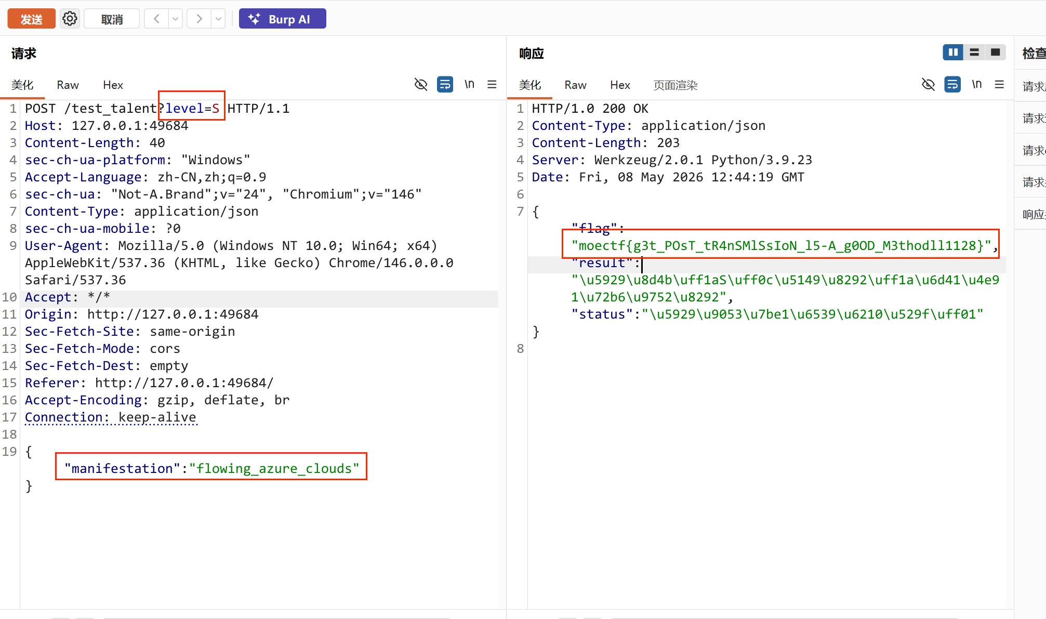Click the moectf flag value in response
Image resolution: width=1046 pixels, height=619 pixels.
pyautogui.click(x=781, y=245)
